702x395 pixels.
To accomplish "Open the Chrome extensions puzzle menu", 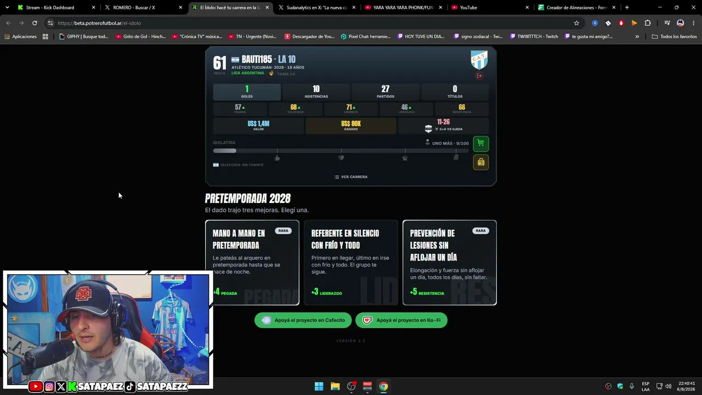I will 648,23.
